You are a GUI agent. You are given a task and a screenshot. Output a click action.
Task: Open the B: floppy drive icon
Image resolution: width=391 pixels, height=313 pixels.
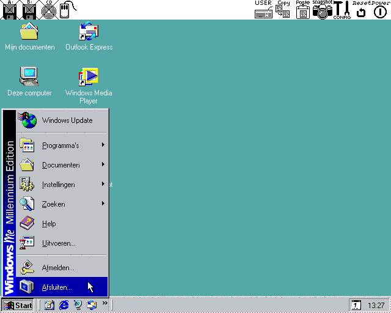29,10
